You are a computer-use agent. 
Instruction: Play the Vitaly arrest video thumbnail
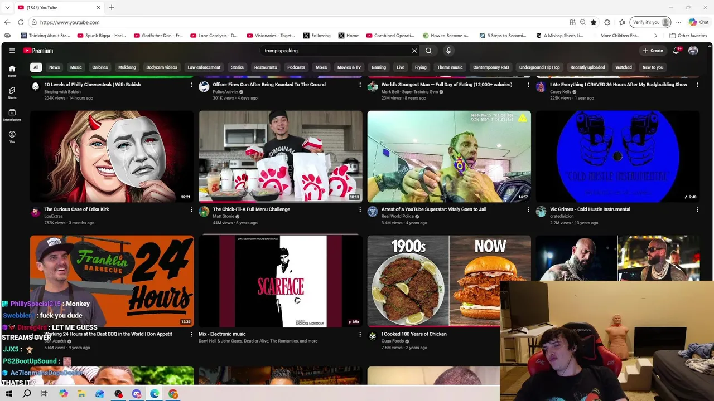[449, 156]
